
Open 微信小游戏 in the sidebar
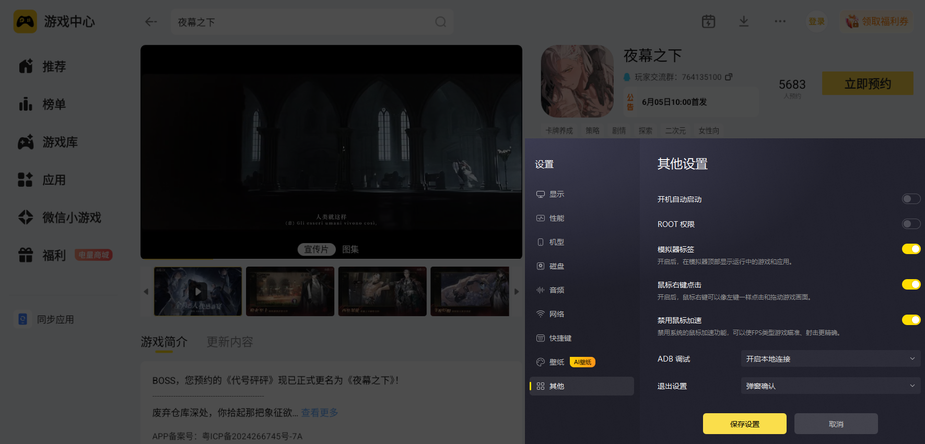point(60,218)
